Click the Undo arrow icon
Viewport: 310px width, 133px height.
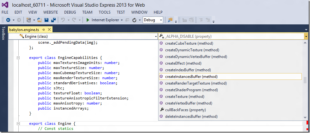point(63,20)
